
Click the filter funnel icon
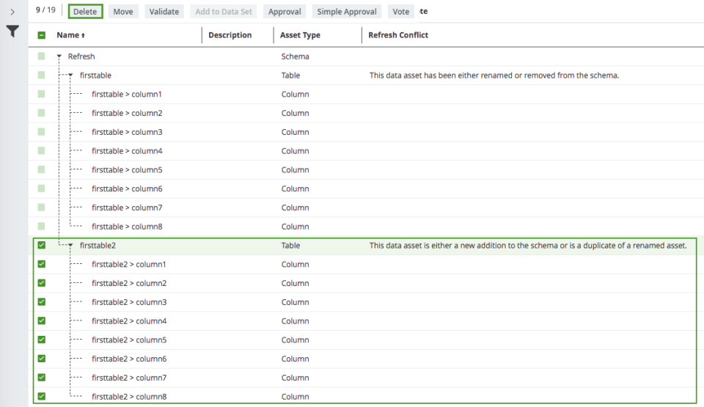(12, 31)
